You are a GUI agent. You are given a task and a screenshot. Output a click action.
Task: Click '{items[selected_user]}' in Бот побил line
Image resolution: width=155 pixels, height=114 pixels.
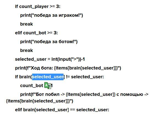[x=90, y=94]
